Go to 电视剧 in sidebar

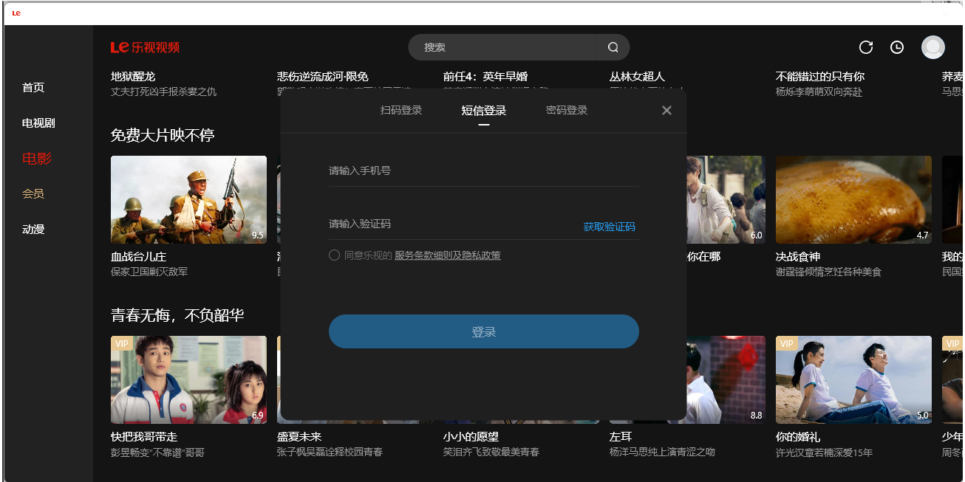click(38, 123)
